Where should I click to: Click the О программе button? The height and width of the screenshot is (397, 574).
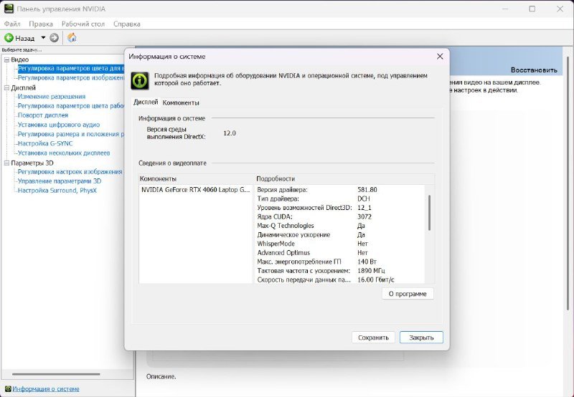pos(408,294)
